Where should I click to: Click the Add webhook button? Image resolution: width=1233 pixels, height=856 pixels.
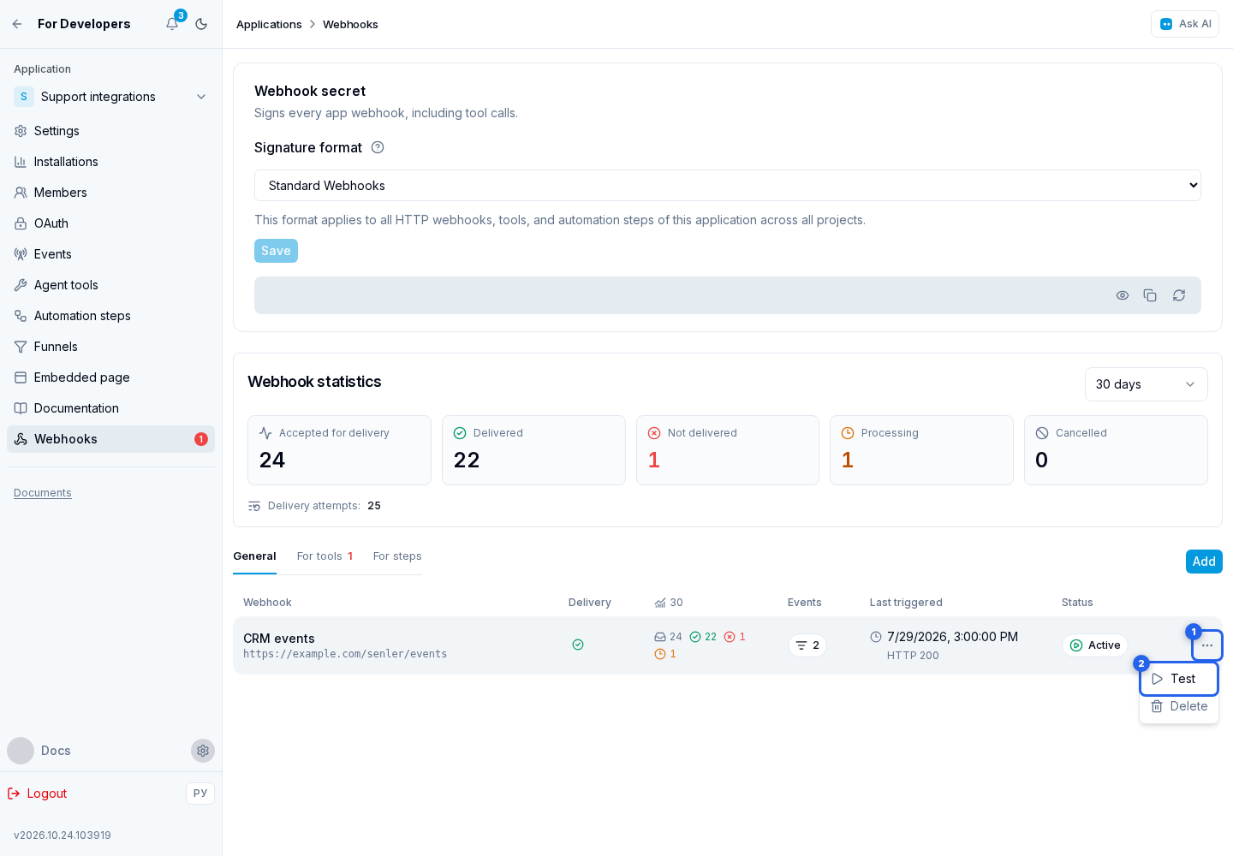pos(1204,562)
